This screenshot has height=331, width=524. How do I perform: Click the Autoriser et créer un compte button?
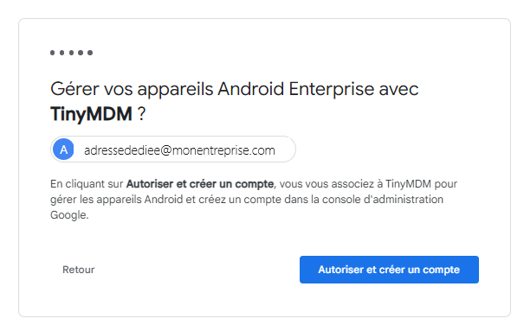(389, 270)
